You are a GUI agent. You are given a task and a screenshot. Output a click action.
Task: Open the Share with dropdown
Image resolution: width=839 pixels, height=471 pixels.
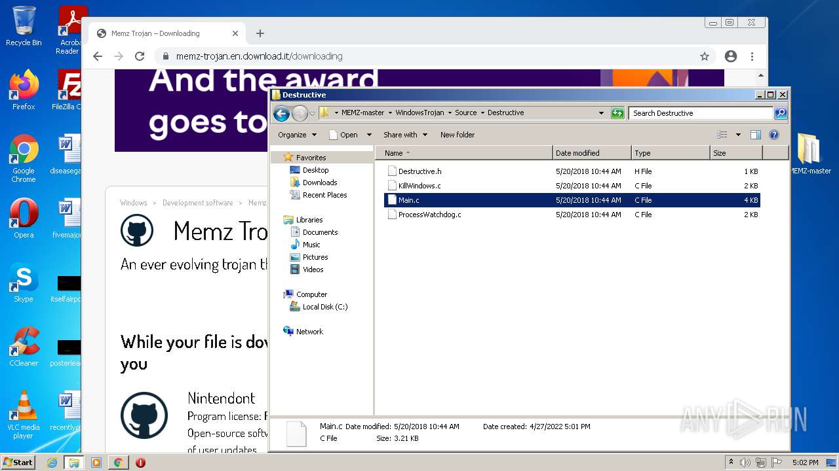405,135
